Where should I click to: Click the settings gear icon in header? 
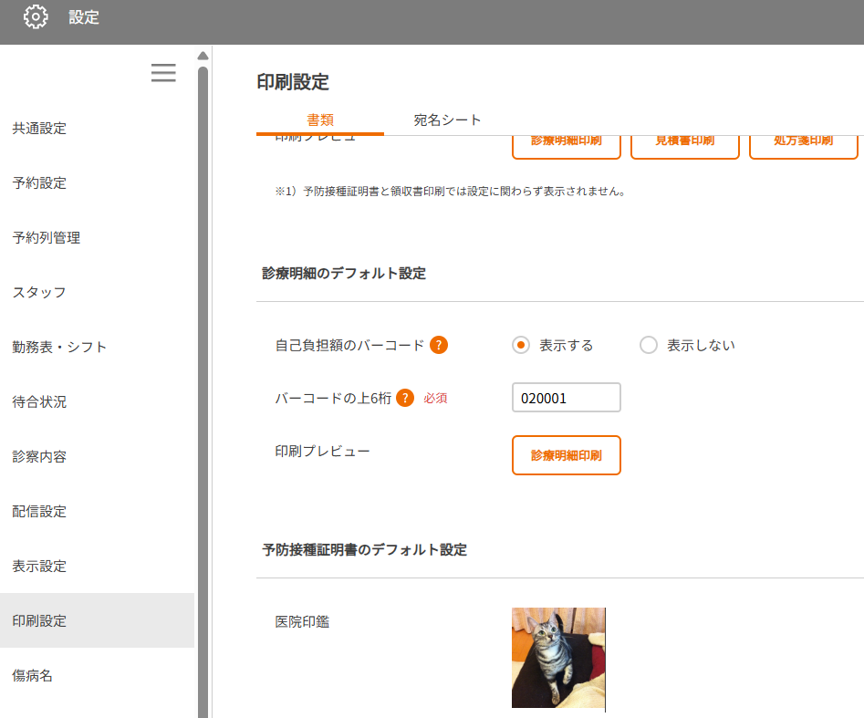[36, 16]
